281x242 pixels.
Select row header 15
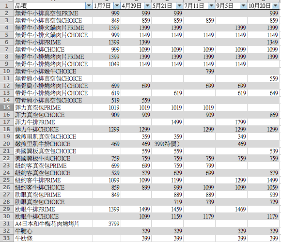pos(7,107)
